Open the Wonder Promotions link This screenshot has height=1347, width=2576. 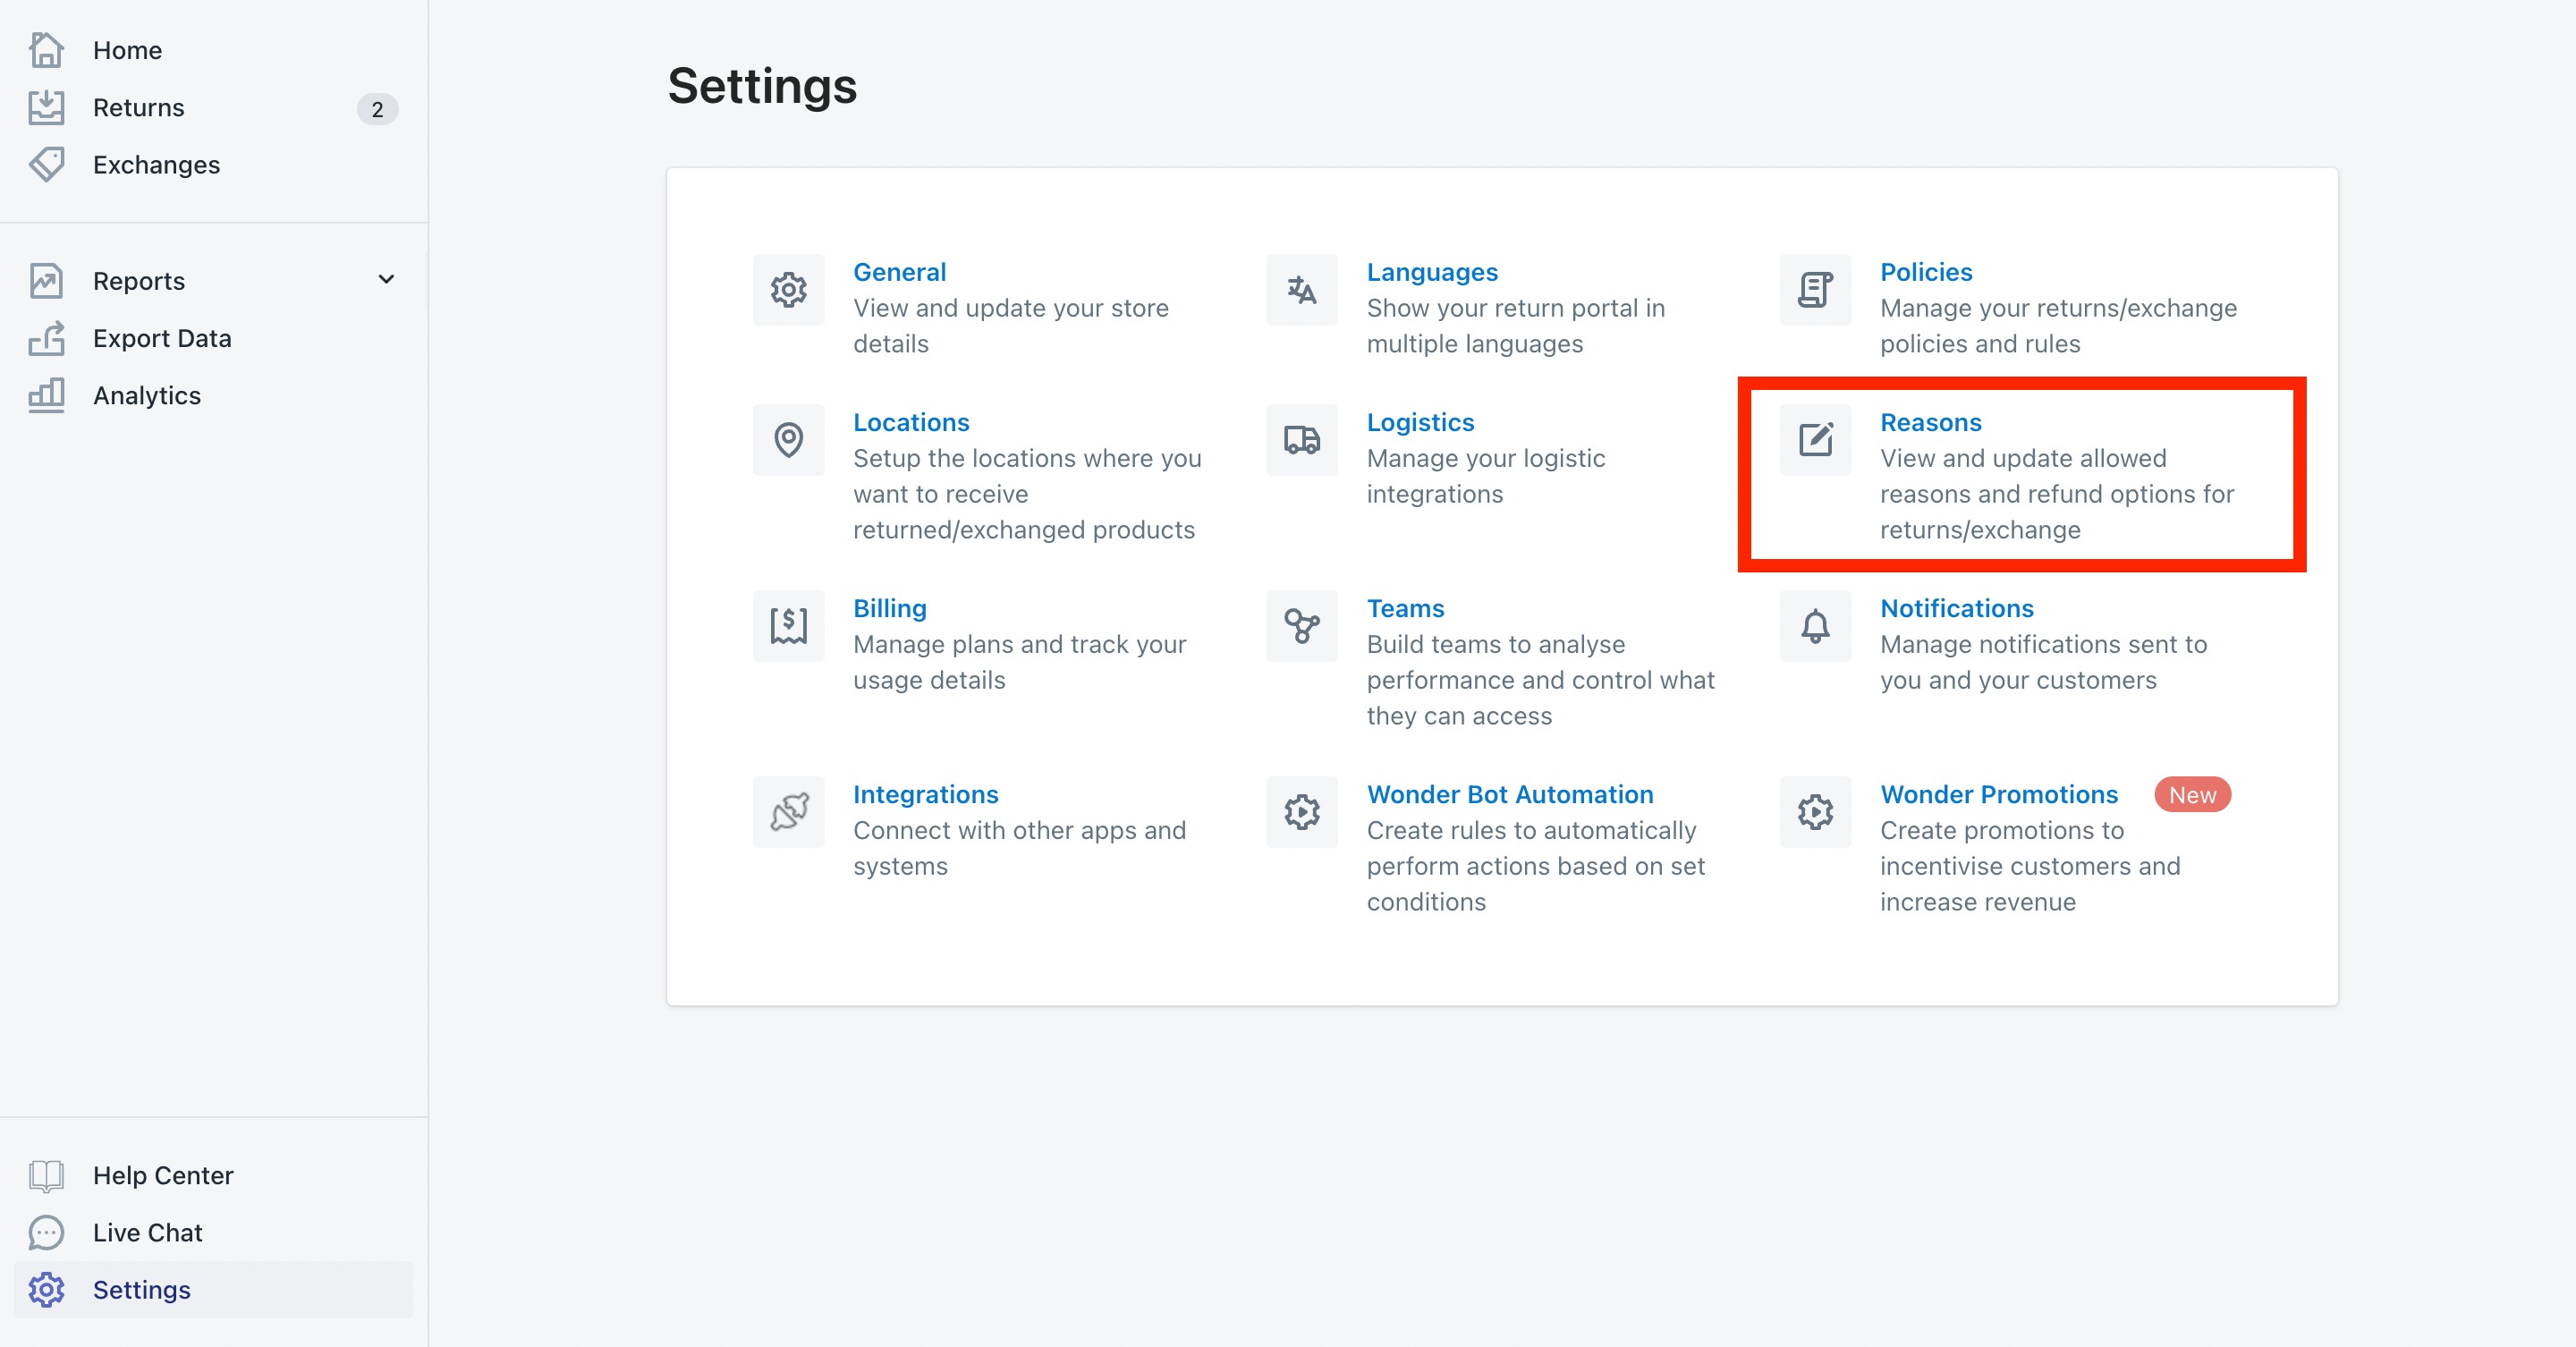tap(1998, 794)
